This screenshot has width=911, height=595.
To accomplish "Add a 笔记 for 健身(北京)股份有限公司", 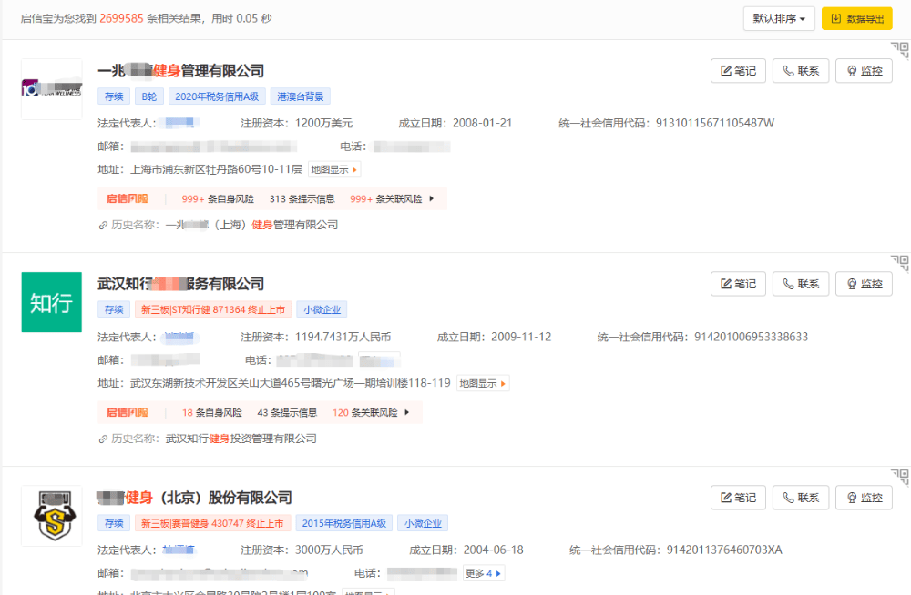I will (738, 498).
